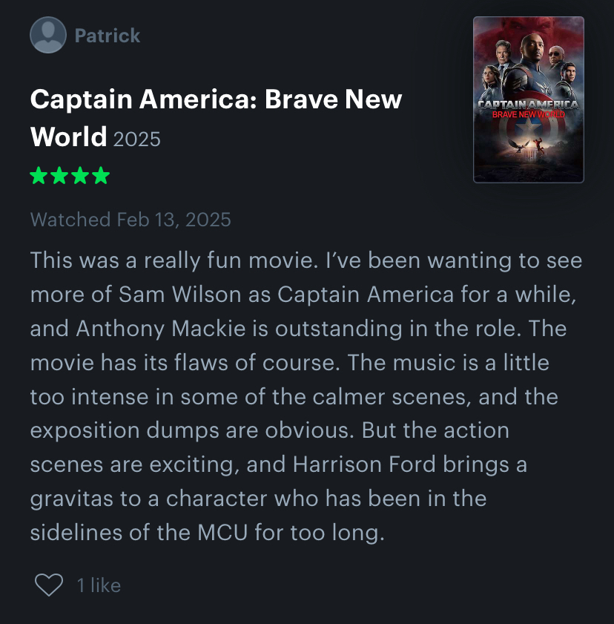The height and width of the screenshot is (624, 614).
Task: Open the "1 like" count link
Action: tap(99, 585)
